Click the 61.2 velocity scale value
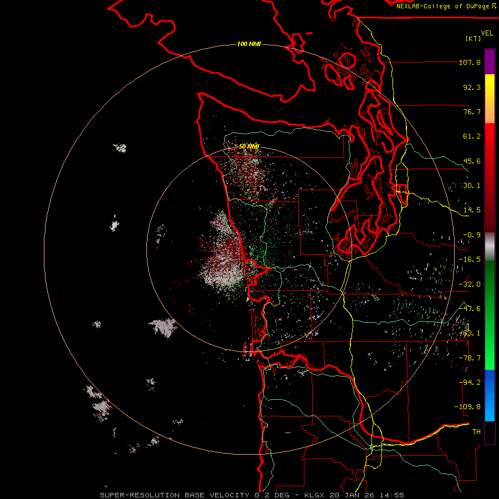Viewport: 499px width, 499px height. [472, 136]
